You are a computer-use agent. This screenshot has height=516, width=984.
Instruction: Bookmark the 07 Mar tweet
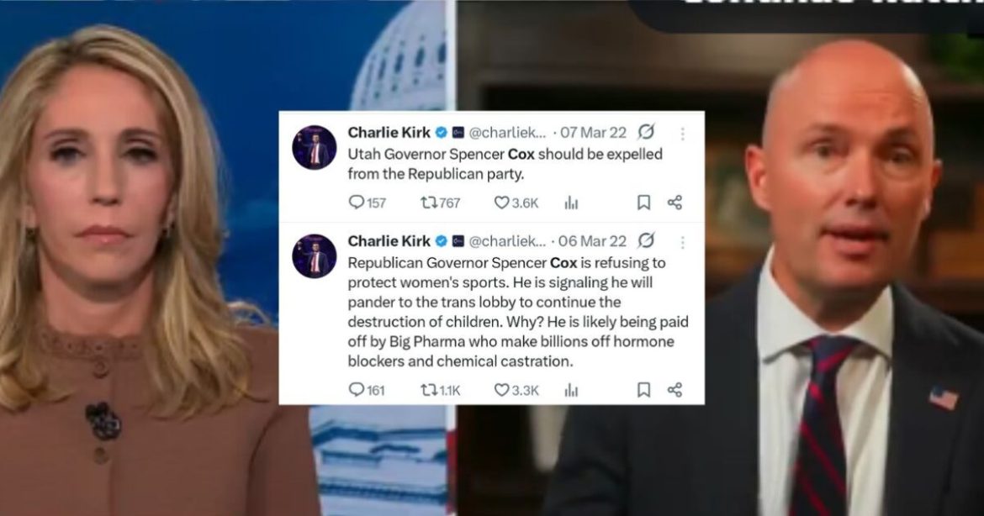coord(643,203)
